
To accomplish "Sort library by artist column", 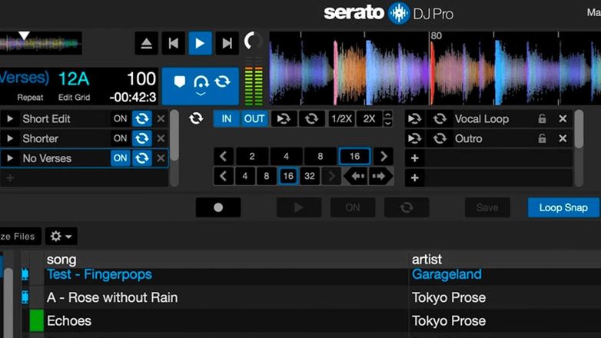I will pyautogui.click(x=427, y=260).
